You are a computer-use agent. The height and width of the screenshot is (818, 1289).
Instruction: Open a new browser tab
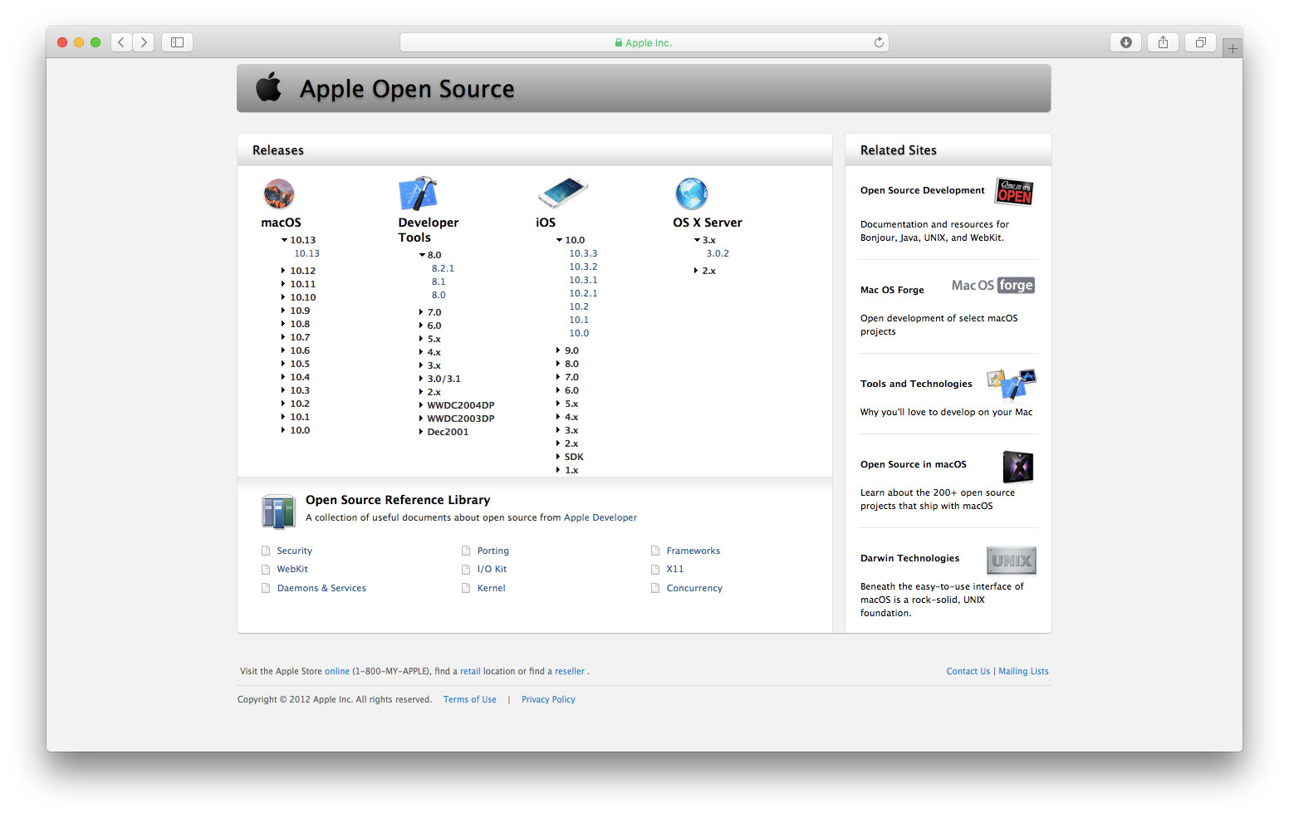point(1233,47)
